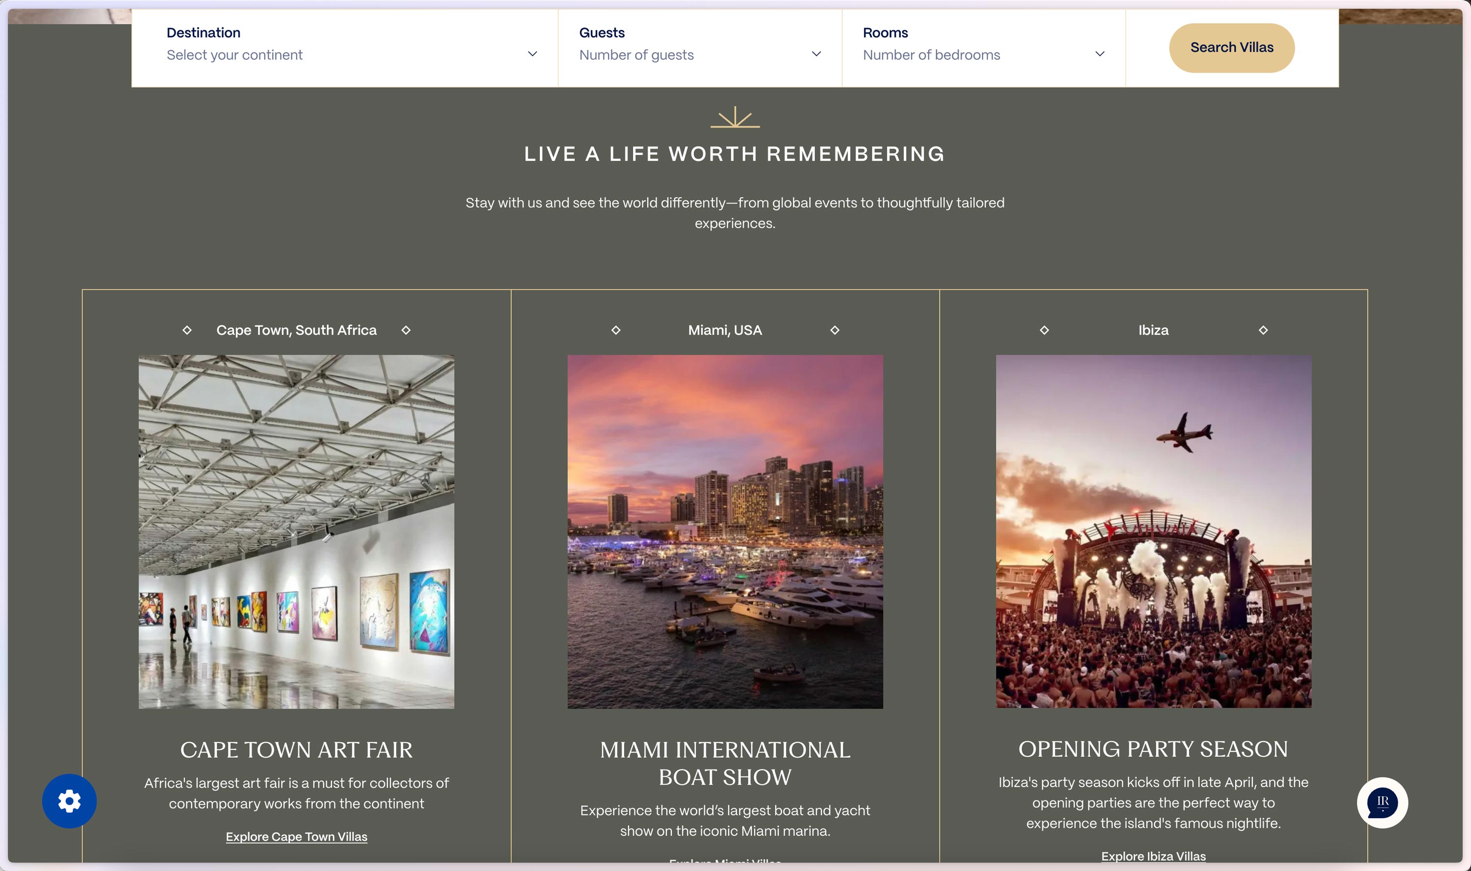Click diamond icon left of Ibiza label
This screenshot has width=1471, height=871.
(1044, 330)
